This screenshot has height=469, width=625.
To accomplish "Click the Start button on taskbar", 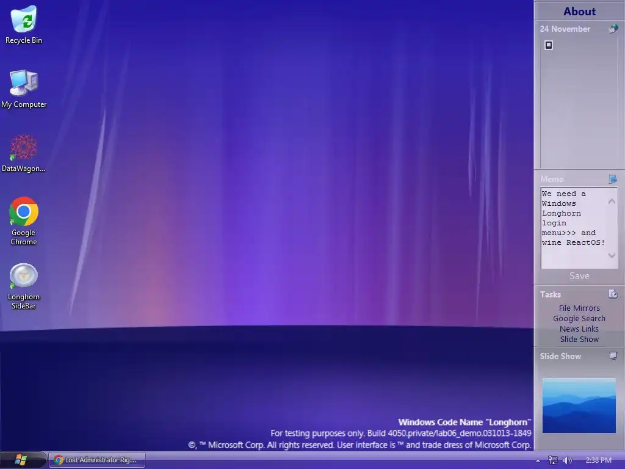I will [21, 460].
